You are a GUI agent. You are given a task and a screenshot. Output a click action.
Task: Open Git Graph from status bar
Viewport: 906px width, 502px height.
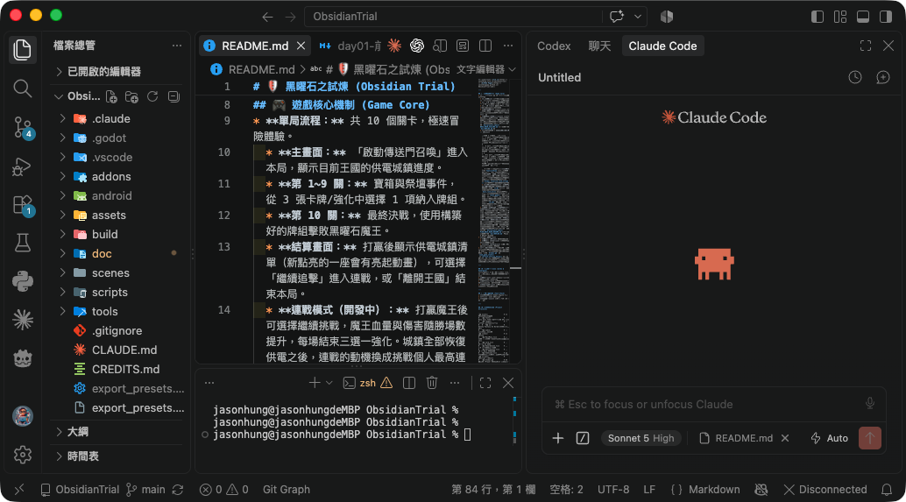click(x=286, y=489)
